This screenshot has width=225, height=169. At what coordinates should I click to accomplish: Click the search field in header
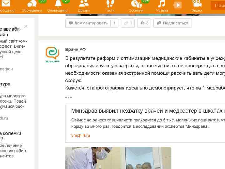tap(218, 5)
